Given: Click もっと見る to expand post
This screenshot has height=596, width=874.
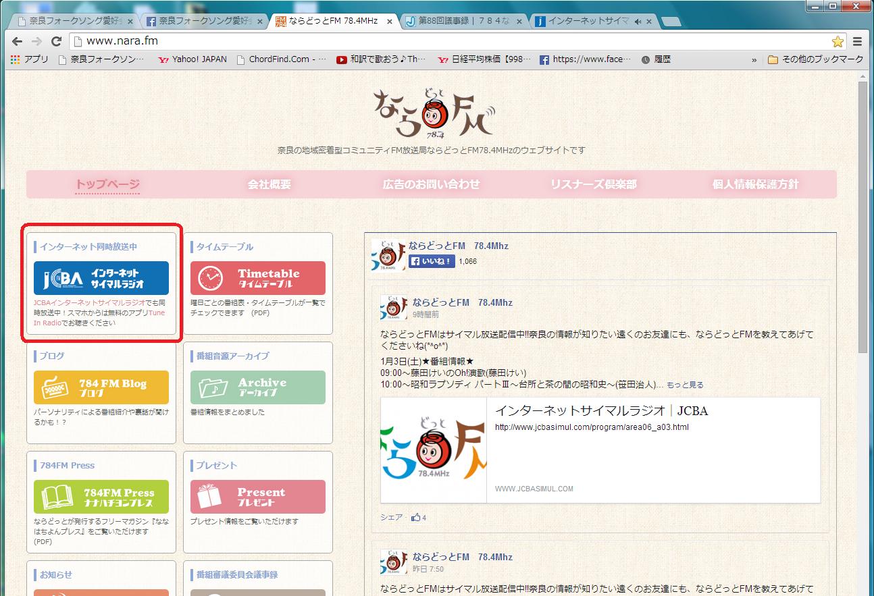Looking at the screenshot, I should tap(685, 385).
